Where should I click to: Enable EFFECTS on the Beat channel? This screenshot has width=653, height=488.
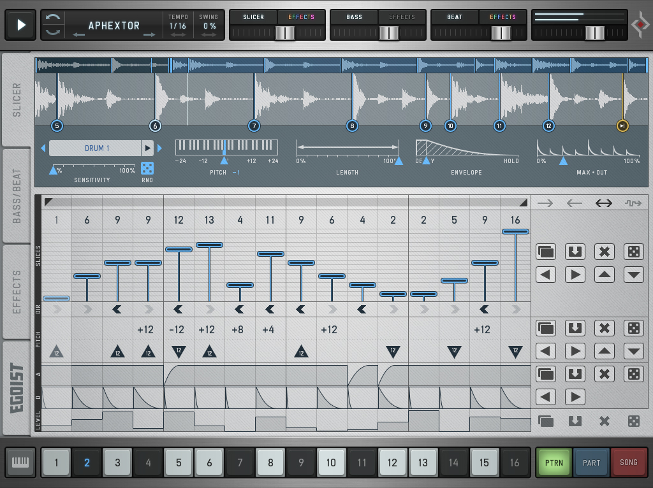click(x=503, y=17)
